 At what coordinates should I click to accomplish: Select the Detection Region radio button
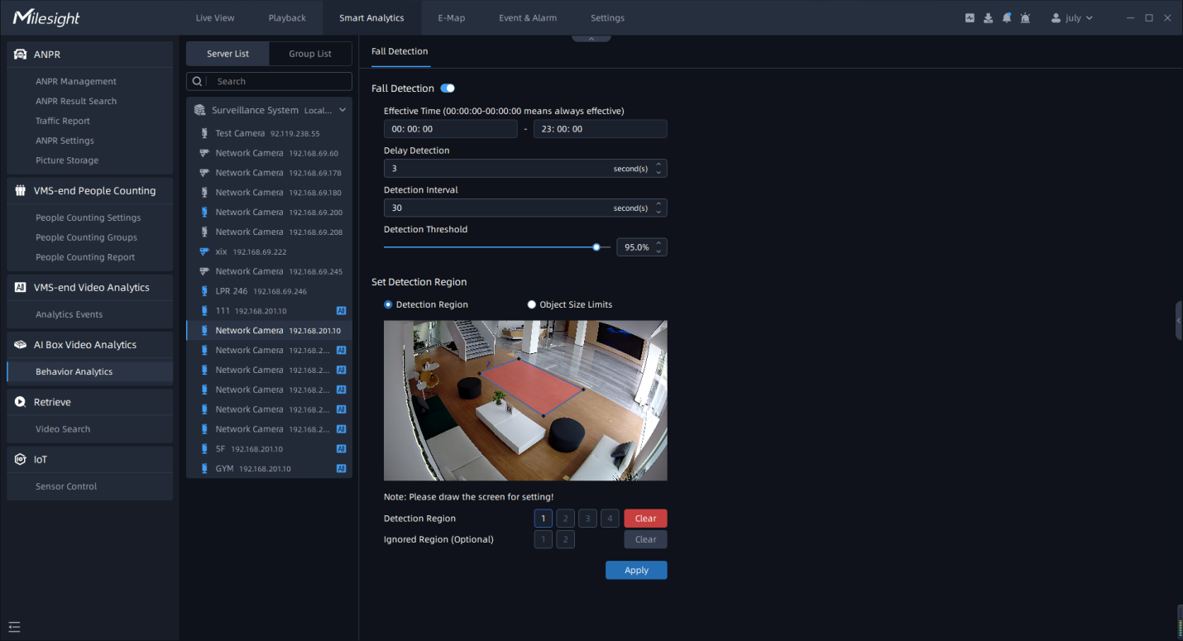click(x=389, y=304)
